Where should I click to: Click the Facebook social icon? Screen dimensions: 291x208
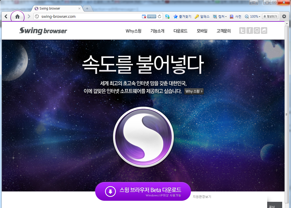pos(249,31)
